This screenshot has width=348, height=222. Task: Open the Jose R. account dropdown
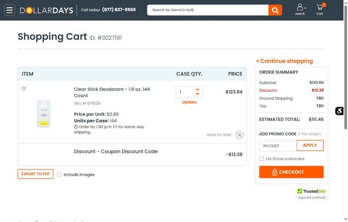coord(300,10)
